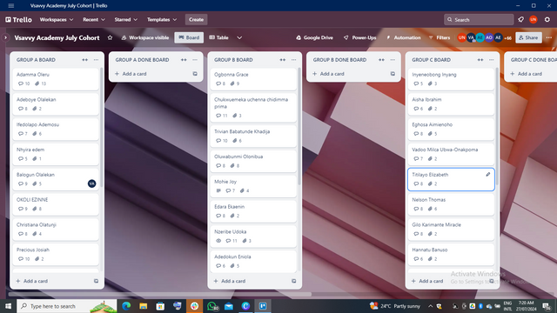Open the settings gear icon
Image resolution: width=557 pixels, height=313 pixels.
(x=547, y=19)
